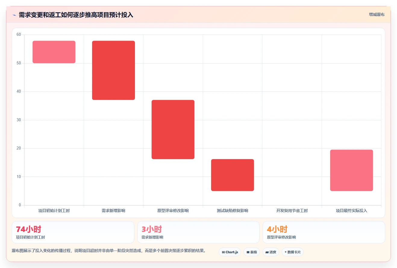This screenshot has height=268, width=397.
Task: Click the y-axis value 40
Action: click(19, 91)
